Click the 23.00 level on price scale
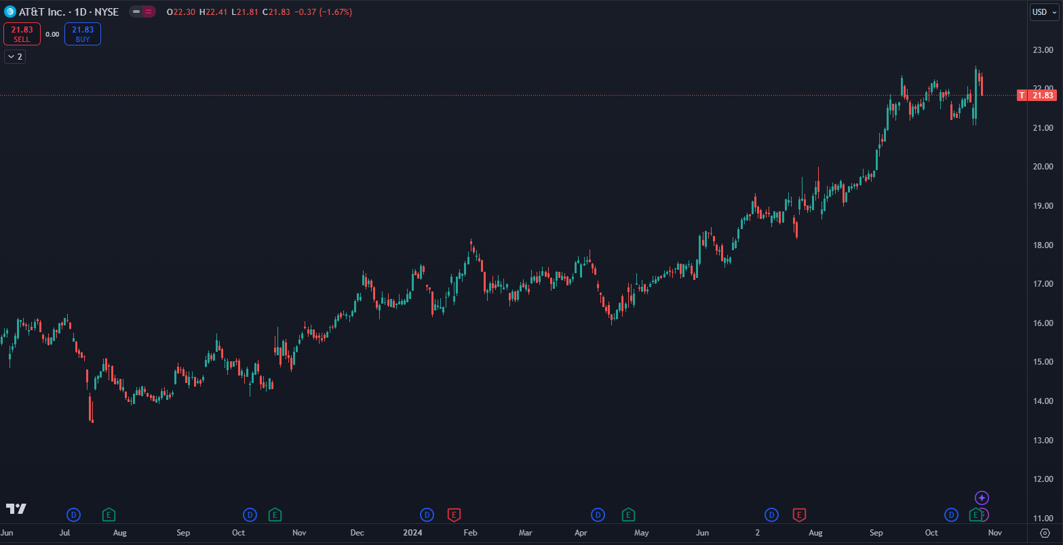The width and height of the screenshot is (1063, 545). [1043, 50]
